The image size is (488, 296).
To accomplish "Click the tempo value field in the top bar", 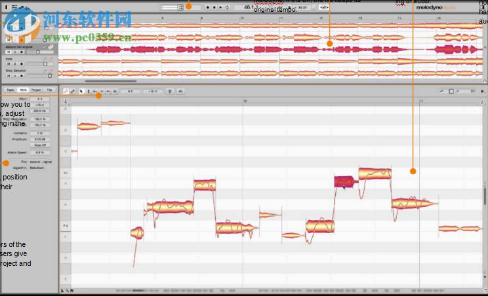I will 302,7.
